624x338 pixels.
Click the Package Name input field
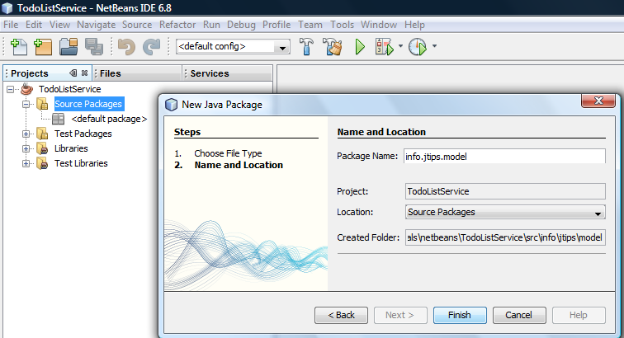click(x=504, y=157)
